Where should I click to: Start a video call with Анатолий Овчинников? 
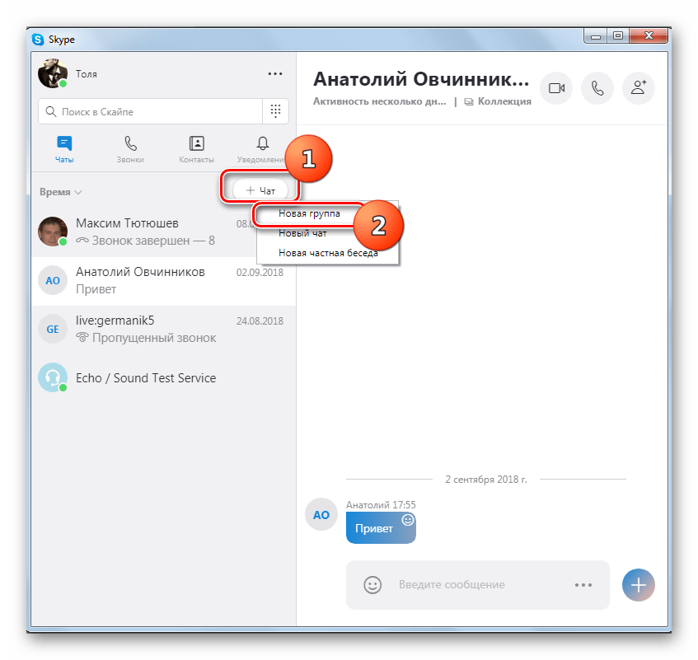556,88
